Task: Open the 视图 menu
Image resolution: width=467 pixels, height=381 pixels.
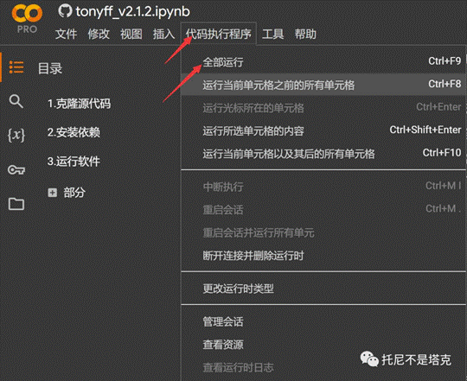Action: (x=131, y=34)
